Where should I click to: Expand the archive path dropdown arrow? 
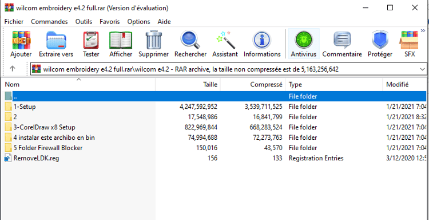tap(422, 69)
